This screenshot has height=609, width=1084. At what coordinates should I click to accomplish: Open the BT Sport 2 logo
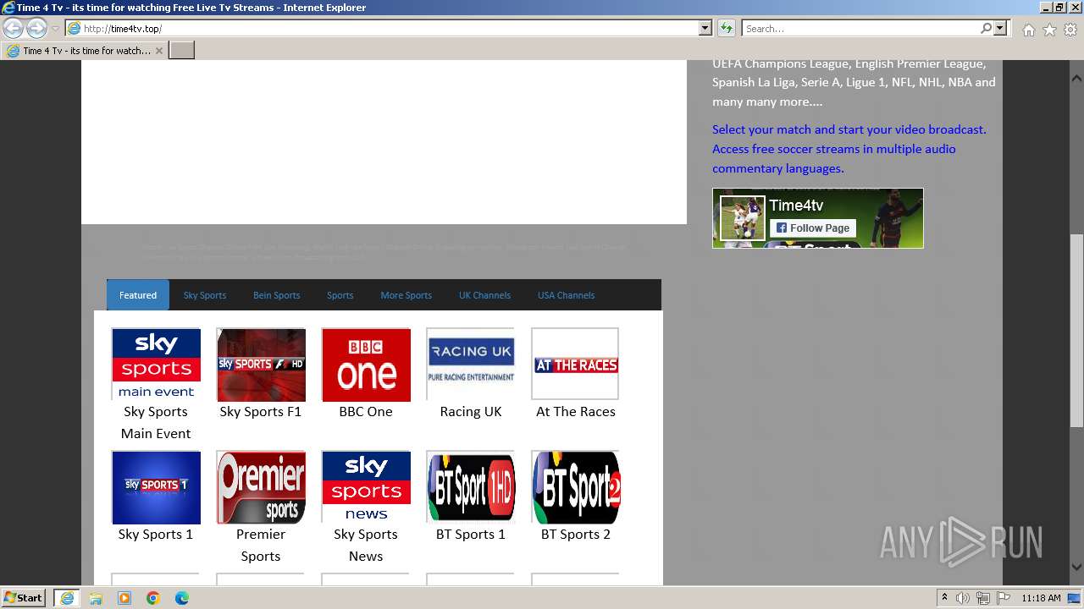click(x=576, y=487)
